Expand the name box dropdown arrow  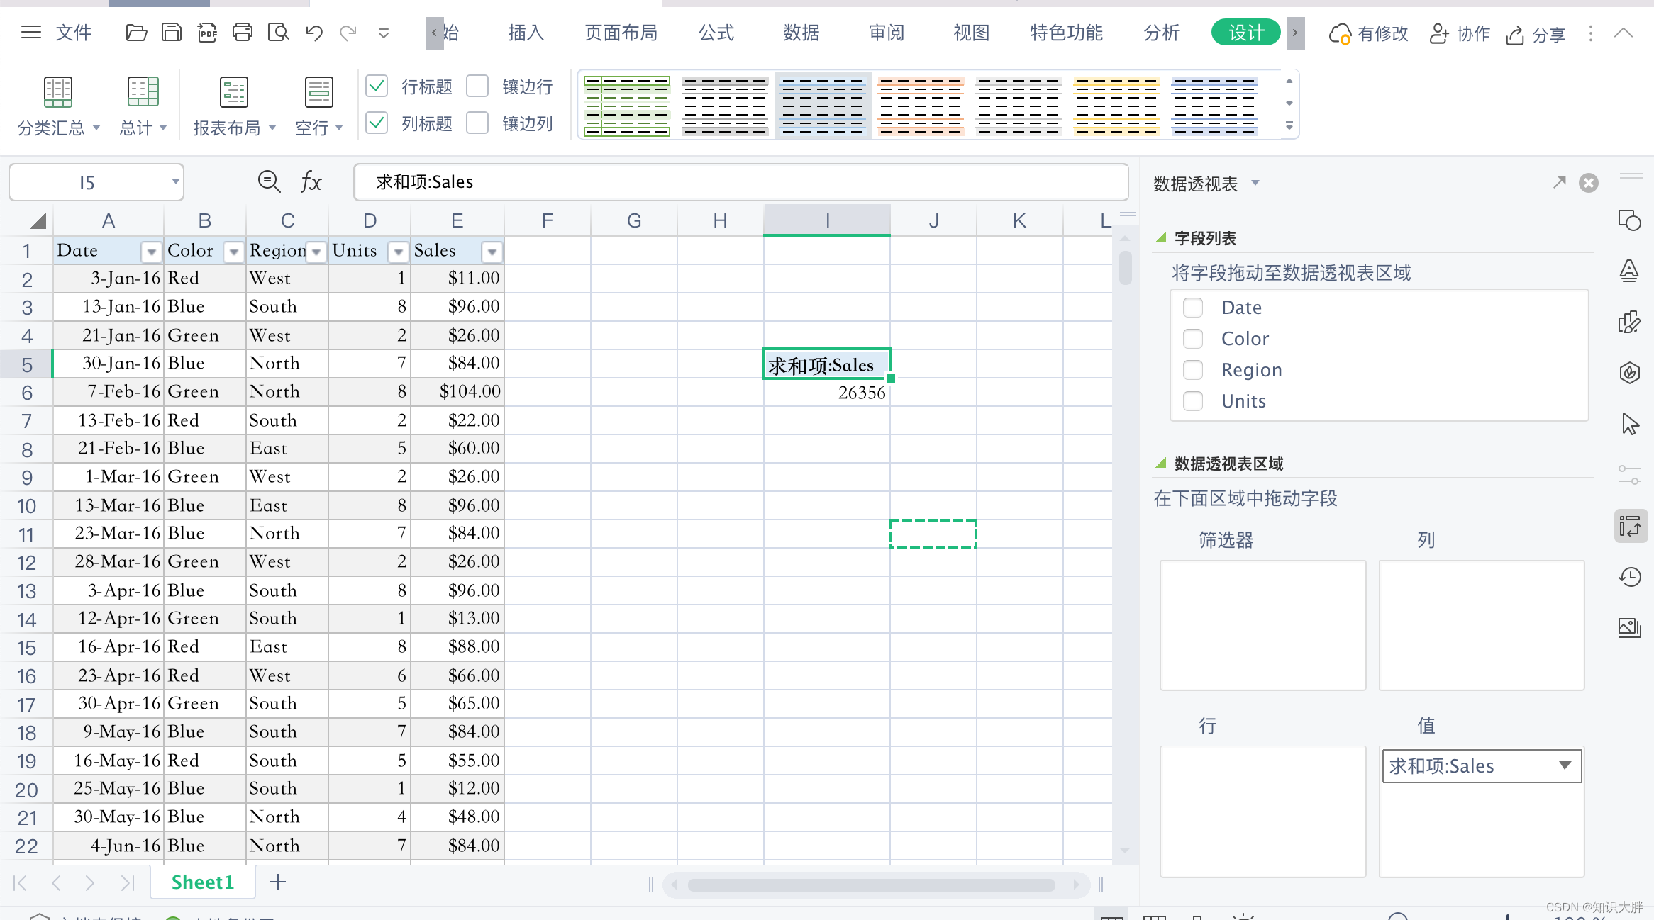tap(174, 181)
